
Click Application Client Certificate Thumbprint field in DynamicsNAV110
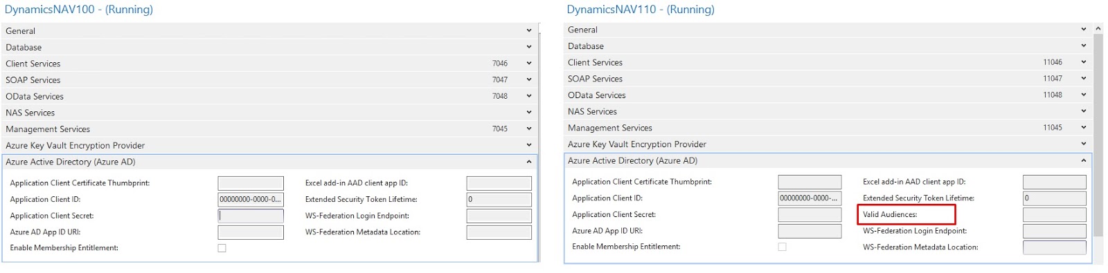pos(810,182)
